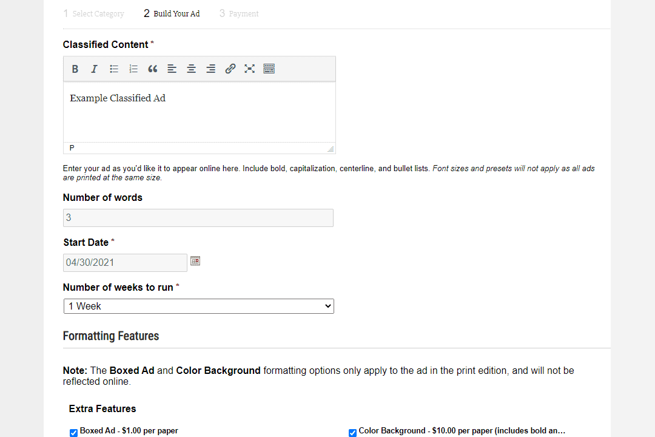This screenshot has height=437, width=655.
Task: Click the Start Date input field
Action: (x=125, y=263)
